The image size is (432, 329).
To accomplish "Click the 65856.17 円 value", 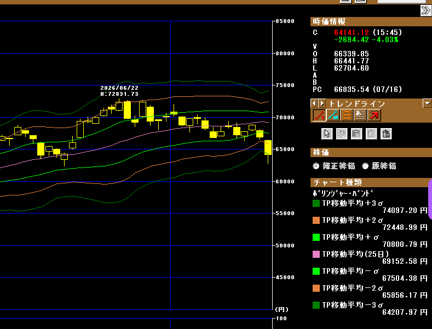I will pyautogui.click(x=405, y=296).
